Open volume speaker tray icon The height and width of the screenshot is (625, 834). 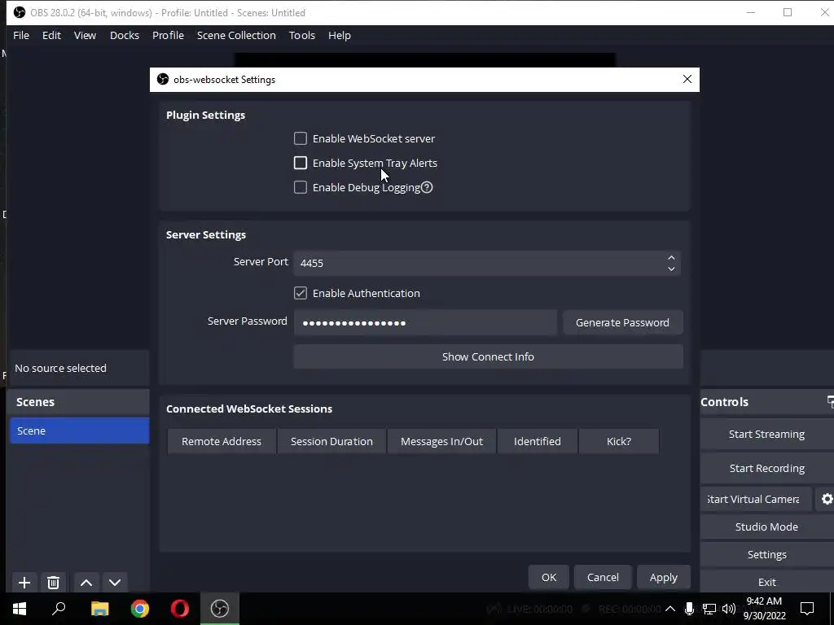[x=729, y=609]
